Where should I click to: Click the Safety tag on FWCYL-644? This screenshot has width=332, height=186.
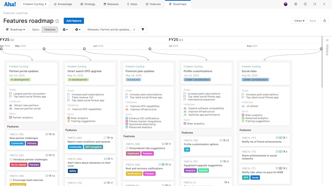(72, 171)
